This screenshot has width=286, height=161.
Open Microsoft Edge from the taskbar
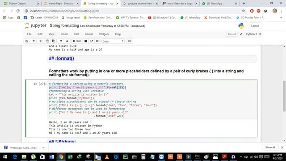[15, 157]
